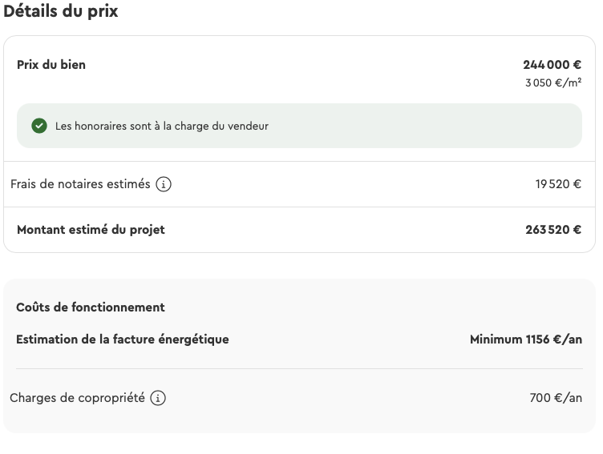This screenshot has width=603, height=454.
Task: Click the 700 €/an charges amount
Action: point(556,398)
